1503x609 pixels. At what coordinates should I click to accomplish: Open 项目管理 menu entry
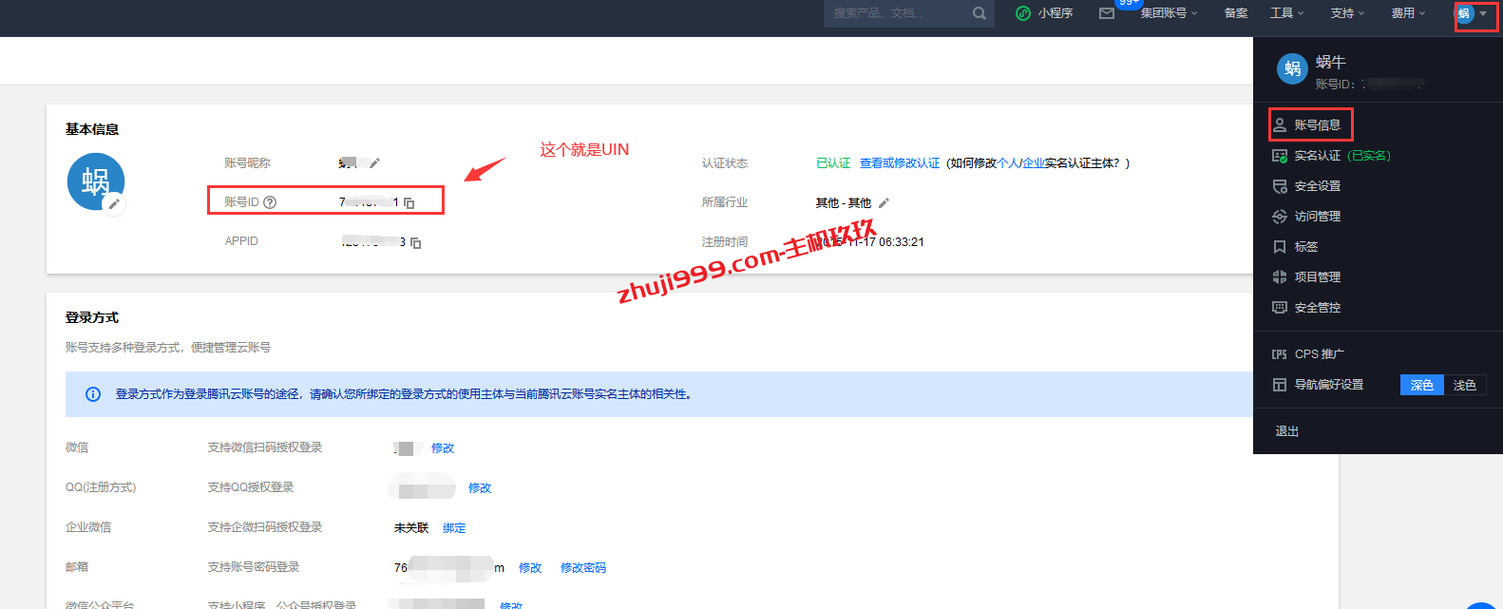[x=1318, y=276]
